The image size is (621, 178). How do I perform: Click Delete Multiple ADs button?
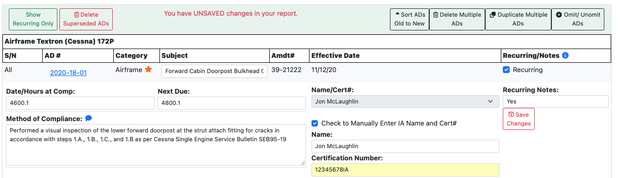457,19
